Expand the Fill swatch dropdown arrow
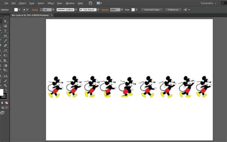The width and height of the screenshot is (227, 142). point(20,10)
